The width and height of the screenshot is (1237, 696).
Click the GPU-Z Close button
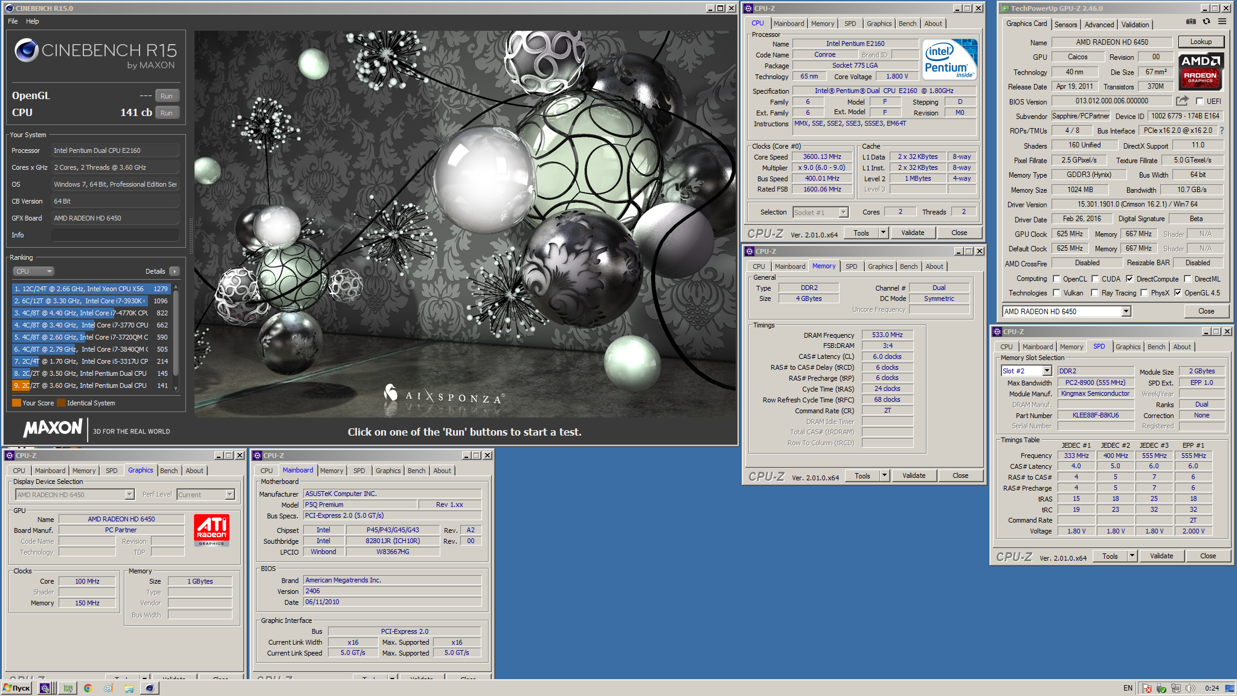(x=1206, y=311)
